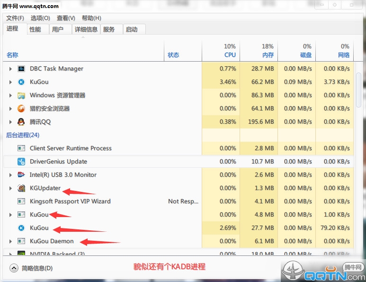Screen dimensions: 366x282
Task: Select the KuGou Daemon process name
Action: click(52, 241)
